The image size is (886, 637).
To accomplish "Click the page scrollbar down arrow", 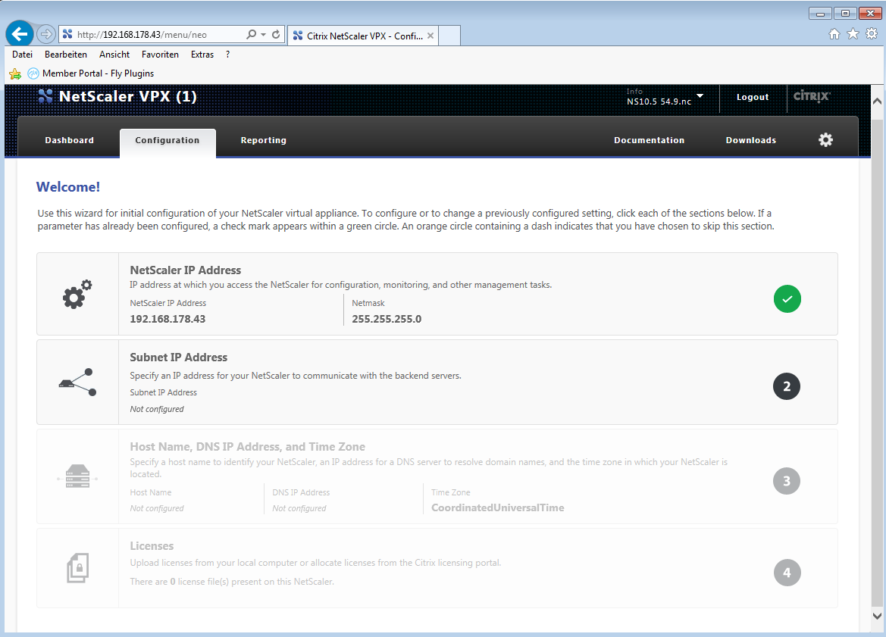I will coord(877,616).
